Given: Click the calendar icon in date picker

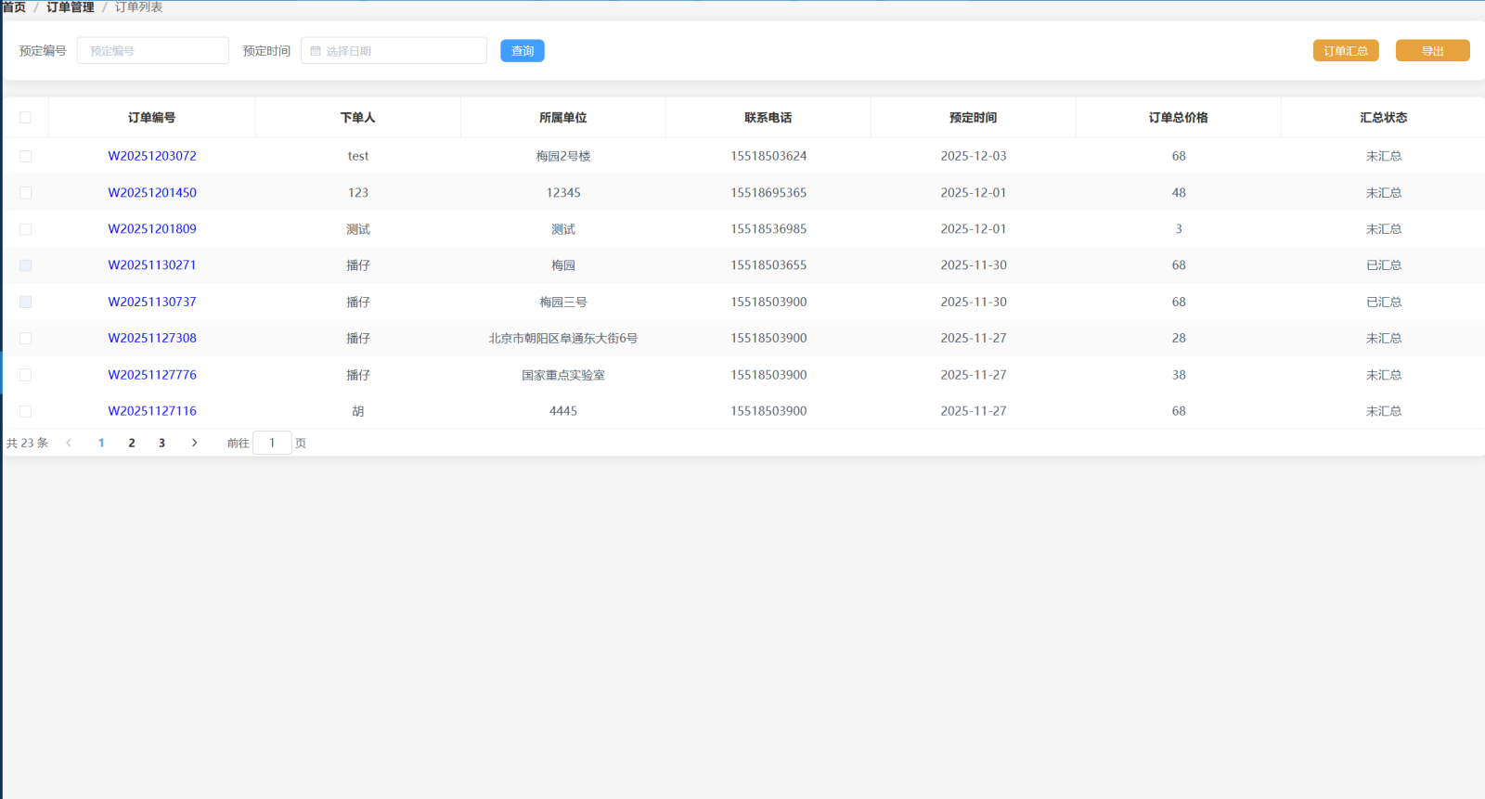Looking at the screenshot, I should click(x=316, y=51).
